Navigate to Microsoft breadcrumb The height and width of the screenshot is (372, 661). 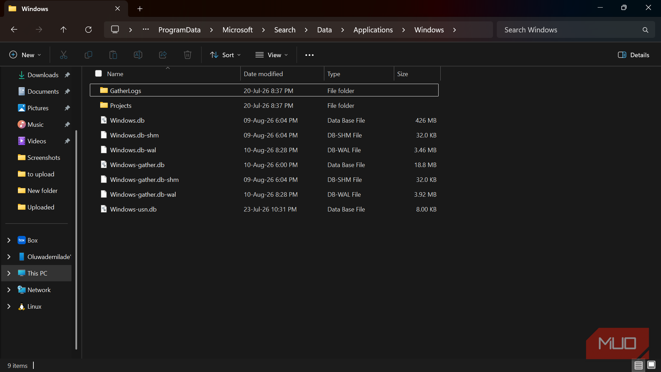238,30
